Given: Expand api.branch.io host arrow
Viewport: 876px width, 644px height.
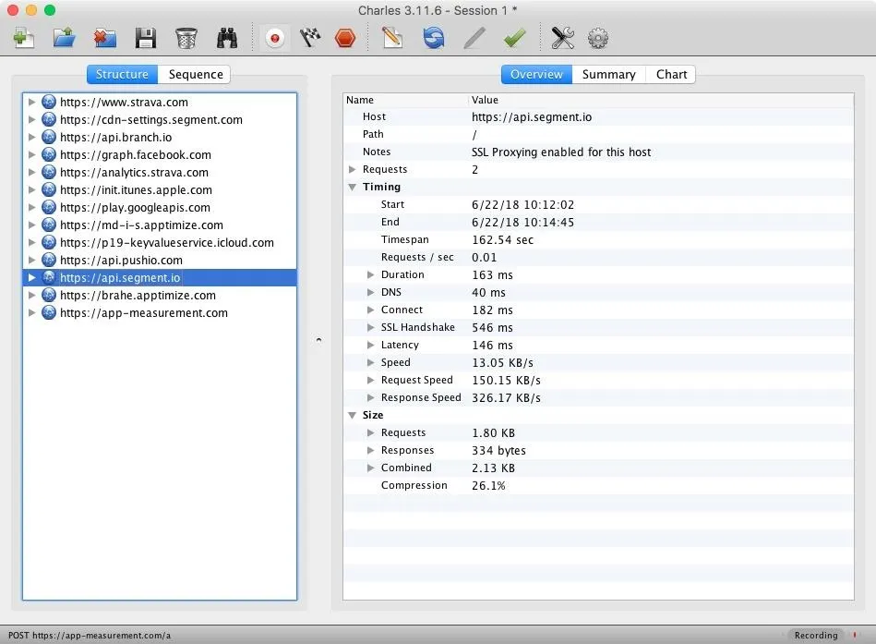Looking at the screenshot, I should point(31,137).
